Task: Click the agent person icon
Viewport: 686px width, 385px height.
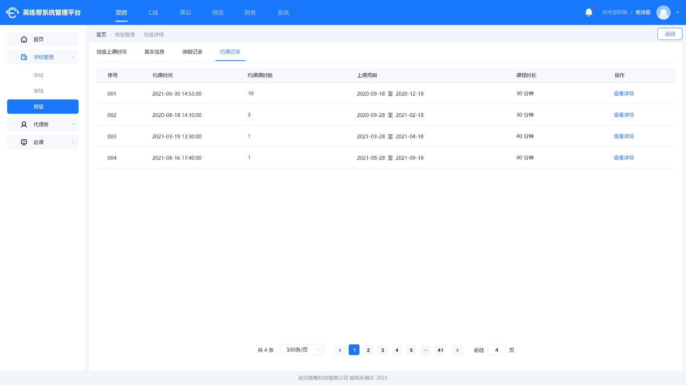Action: click(24, 124)
